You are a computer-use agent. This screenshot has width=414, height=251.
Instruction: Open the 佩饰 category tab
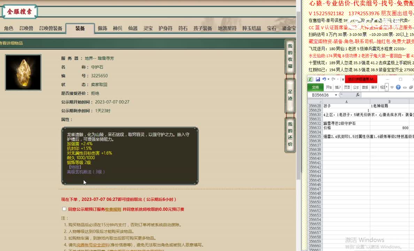102,28
